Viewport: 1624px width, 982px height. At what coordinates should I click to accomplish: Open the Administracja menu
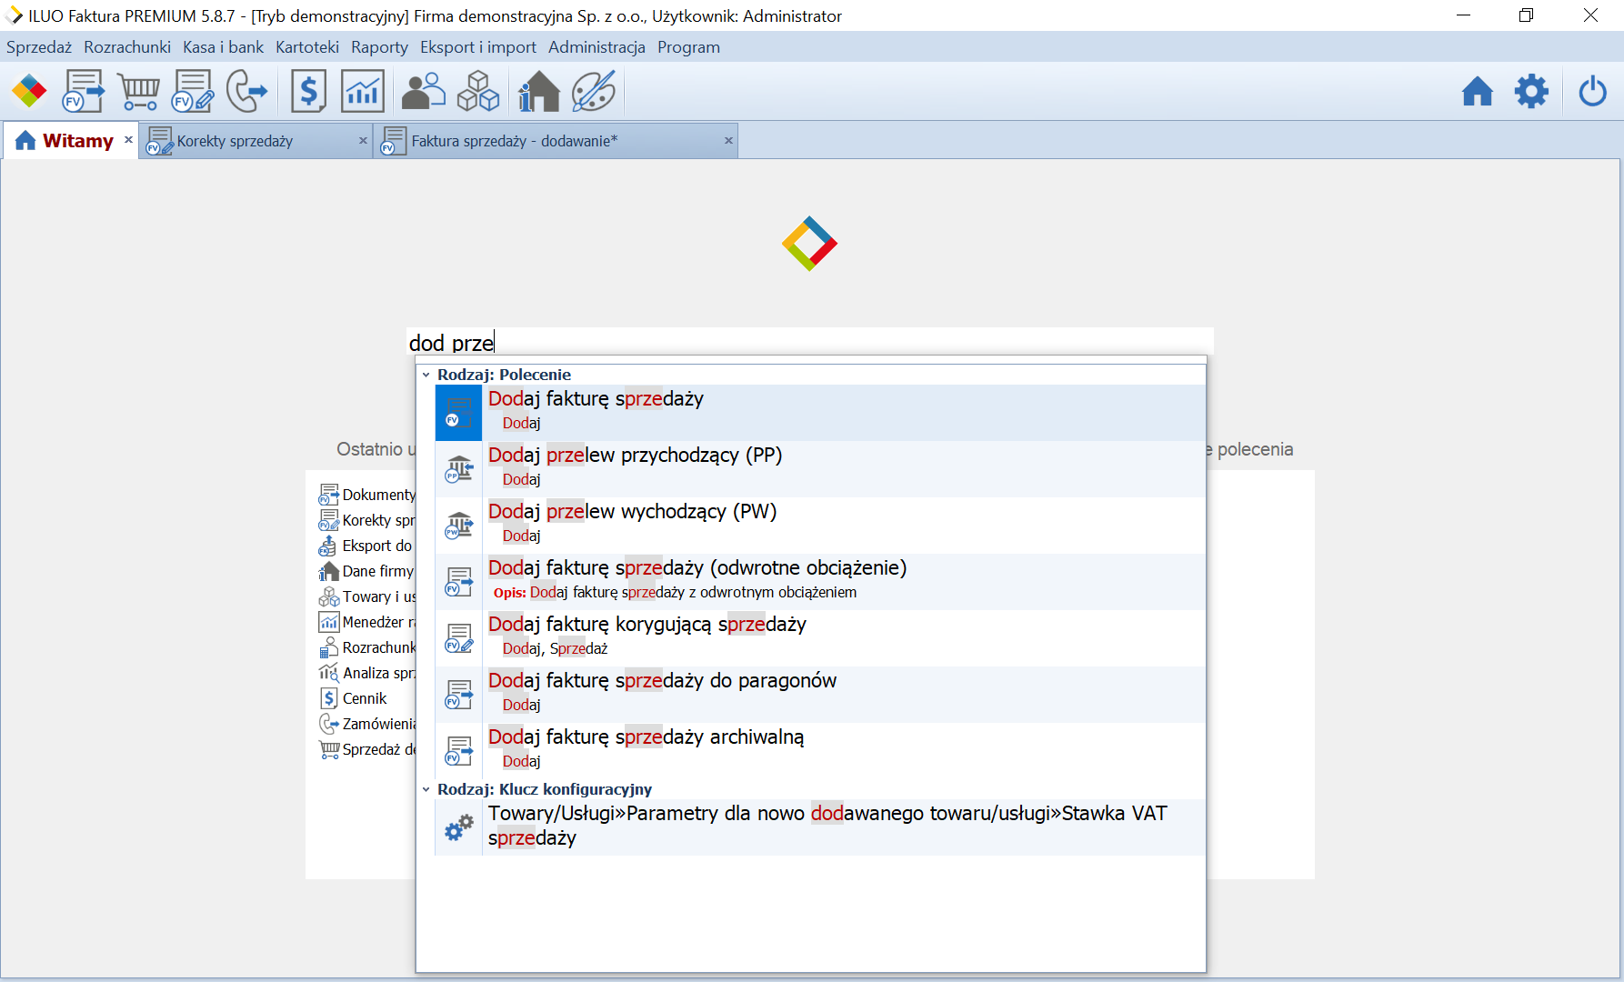596,47
